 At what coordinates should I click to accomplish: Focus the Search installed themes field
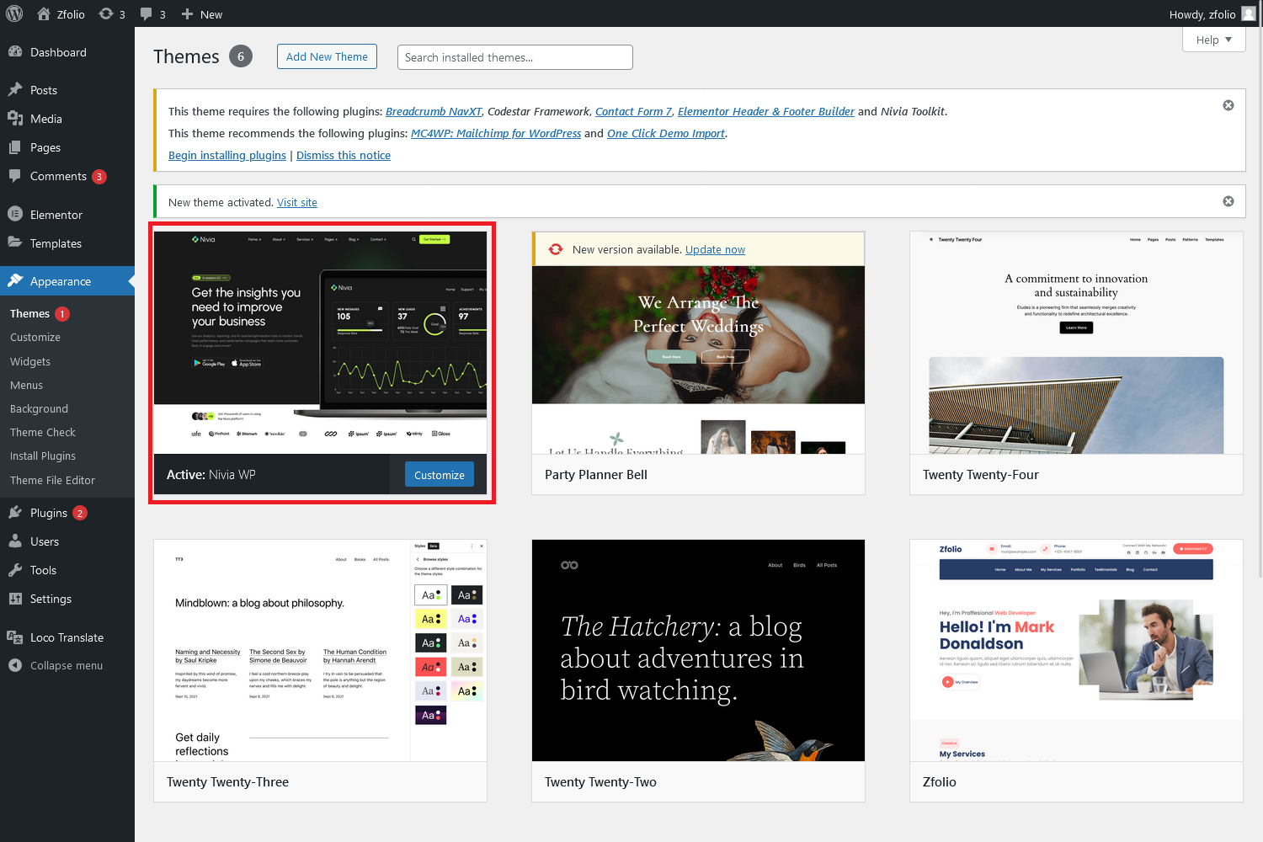click(514, 57)
